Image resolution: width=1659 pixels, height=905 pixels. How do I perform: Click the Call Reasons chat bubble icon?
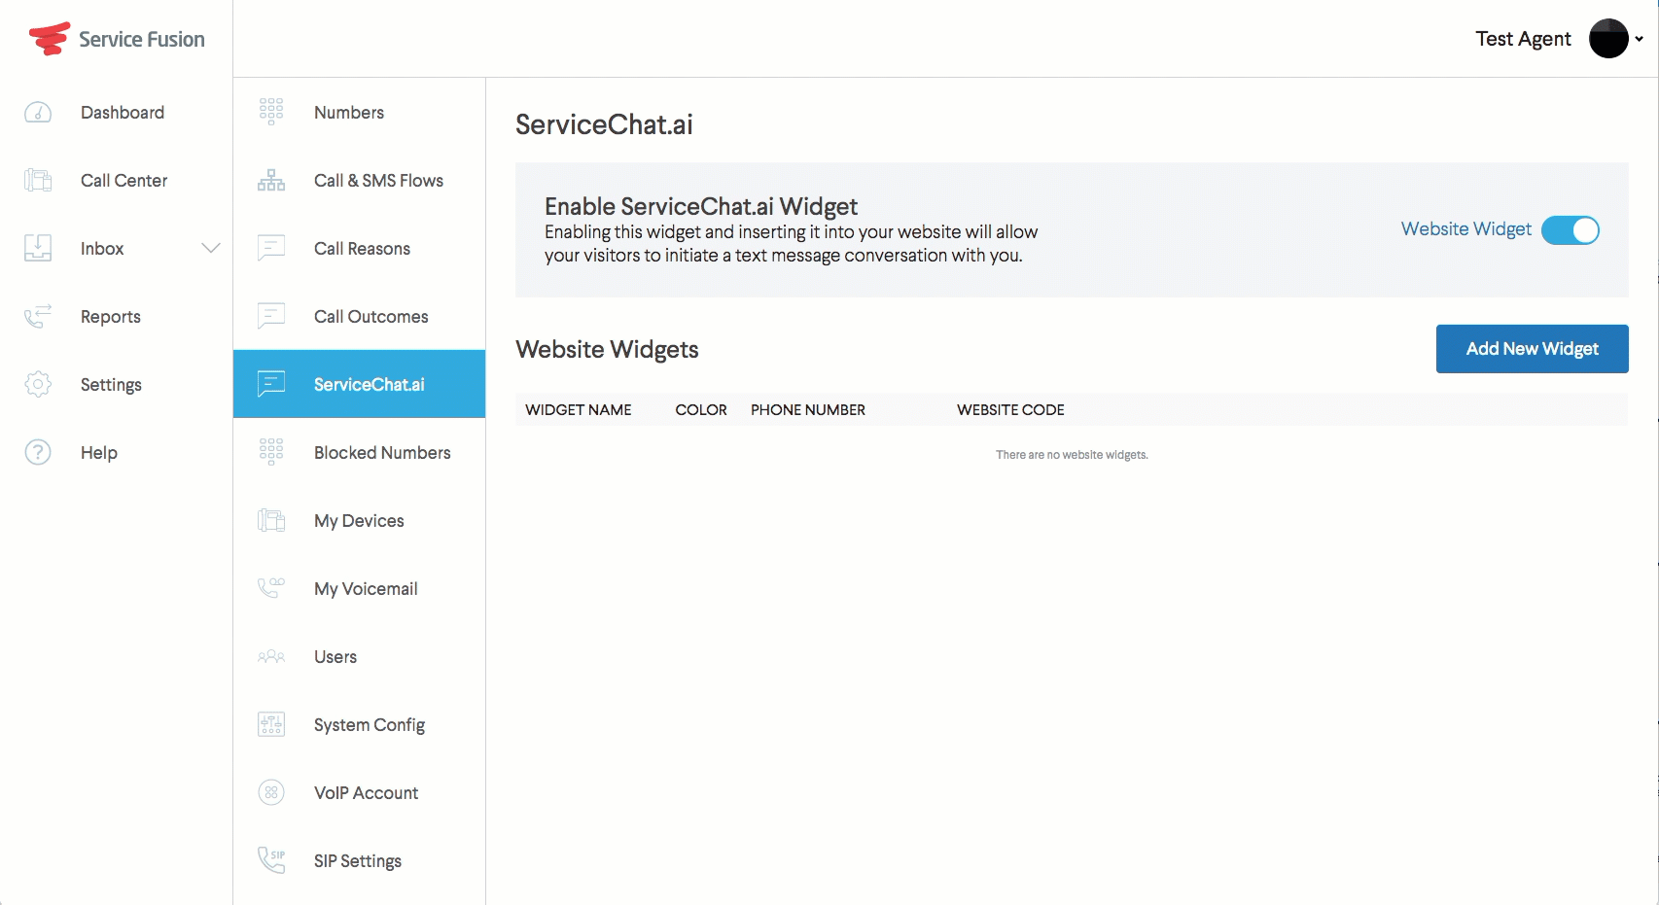(271, 248)
